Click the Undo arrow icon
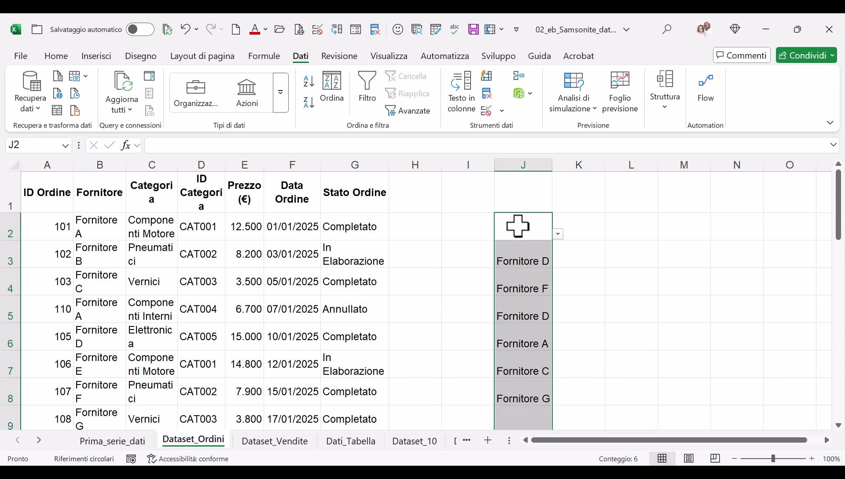 coord(185,29)
